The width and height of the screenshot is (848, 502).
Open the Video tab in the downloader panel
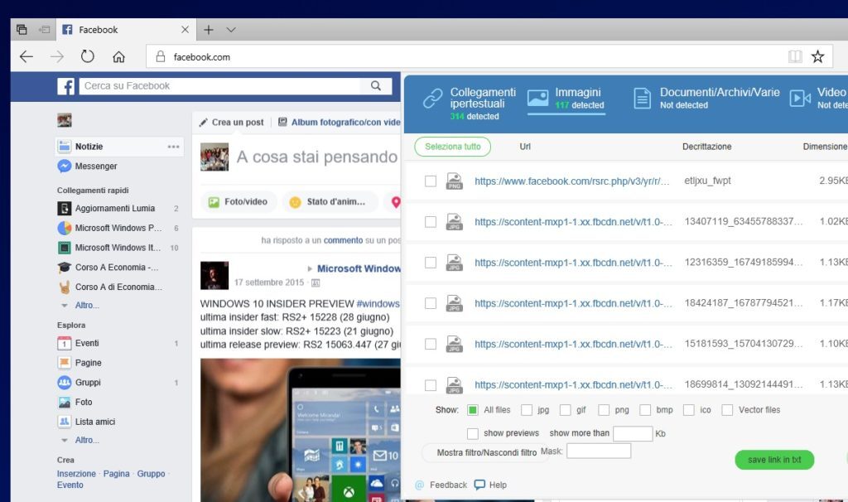click(x=817, y=99)
